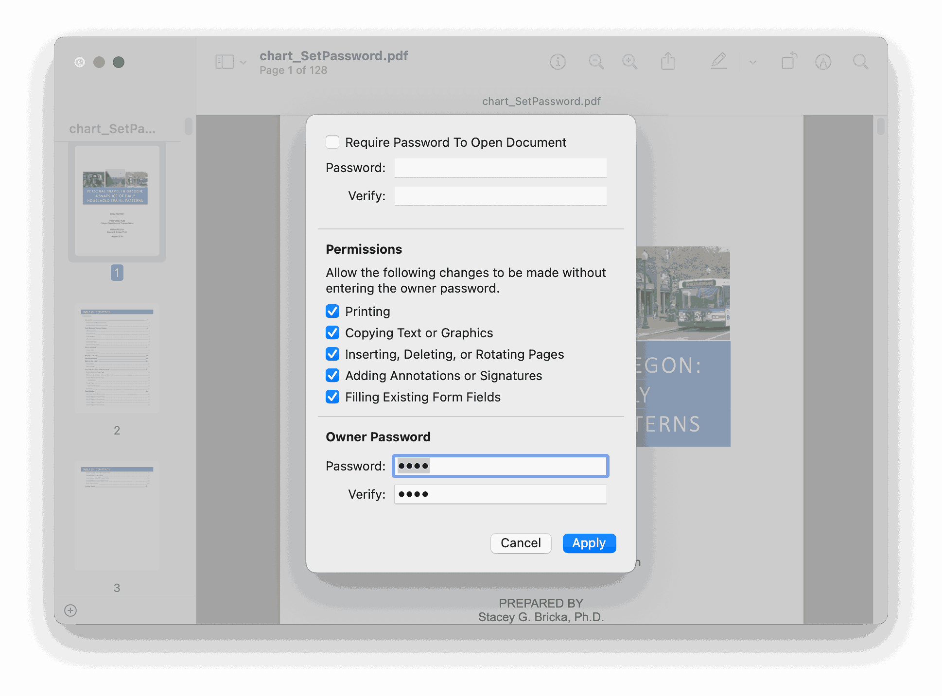Cancel the password dialog
Screen dimensions: 942x696
[521, 543]
